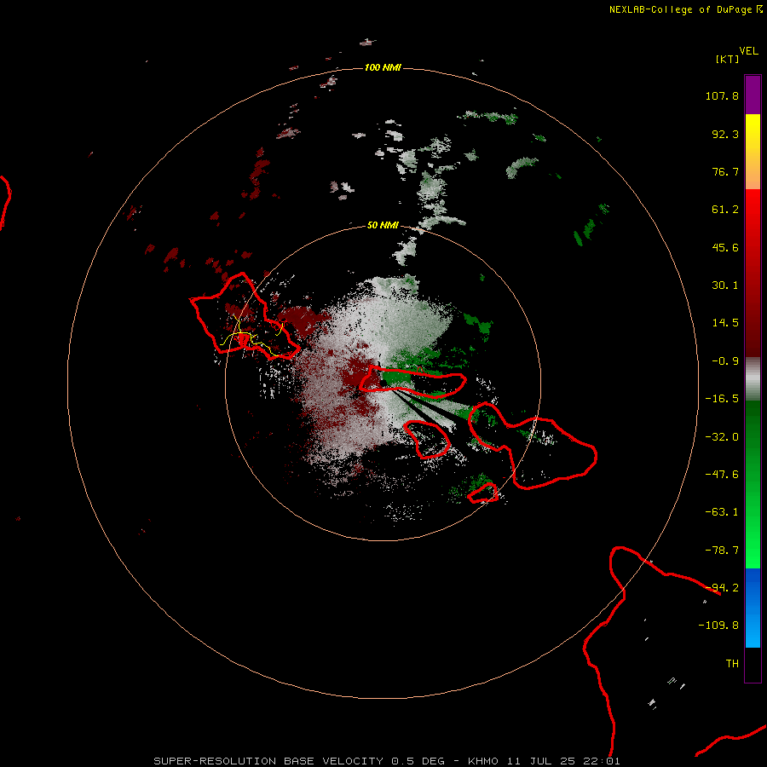The height and width of the screenshot is (767, 767).
Task: Click the 107.8 velocity scale value
Action: [722, 95]
